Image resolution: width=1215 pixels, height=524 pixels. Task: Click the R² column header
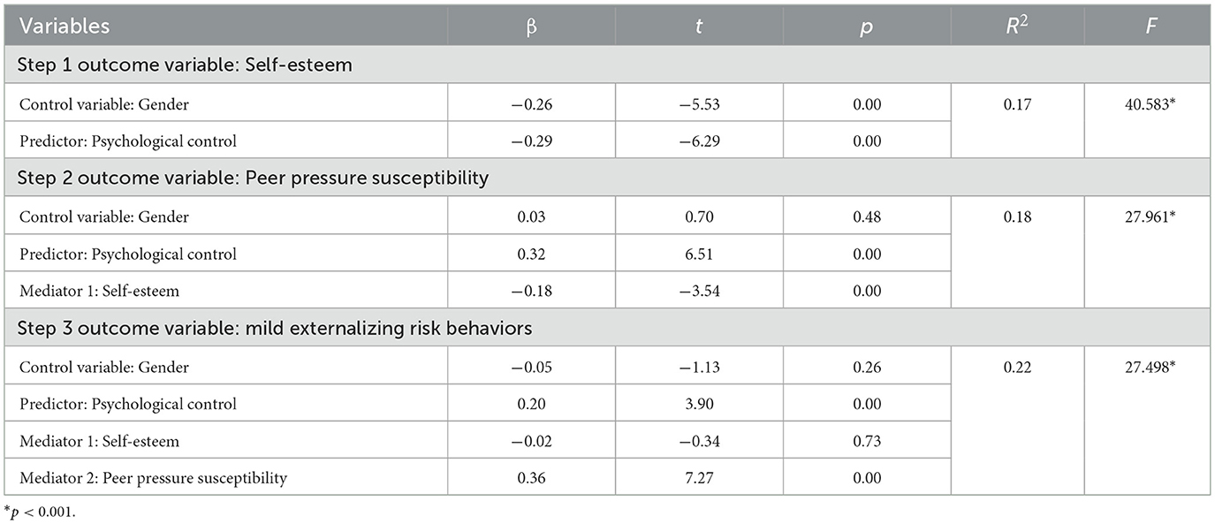click(x=1017, y=26)
